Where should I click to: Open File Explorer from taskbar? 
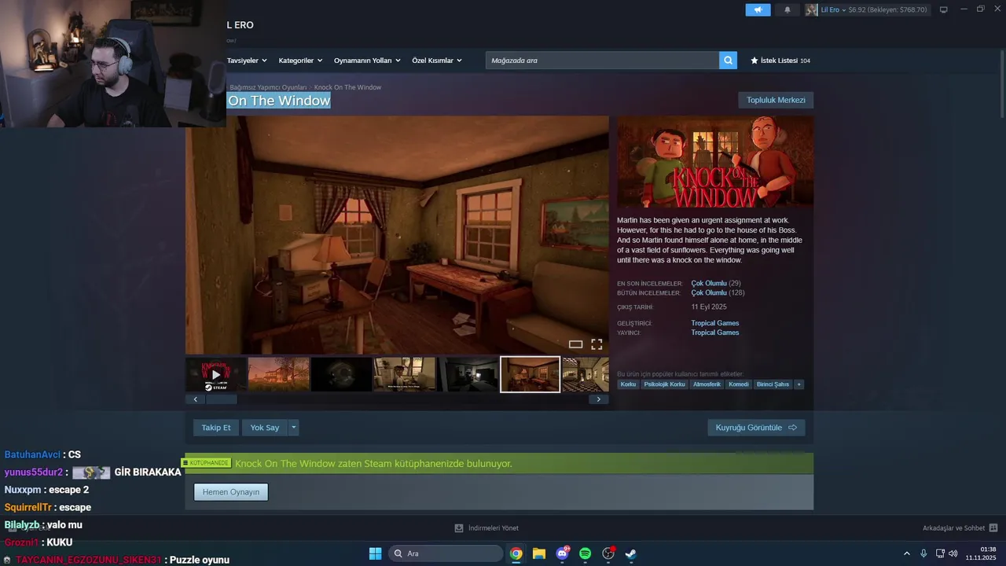pyautogui.click(x=539, y=553)
